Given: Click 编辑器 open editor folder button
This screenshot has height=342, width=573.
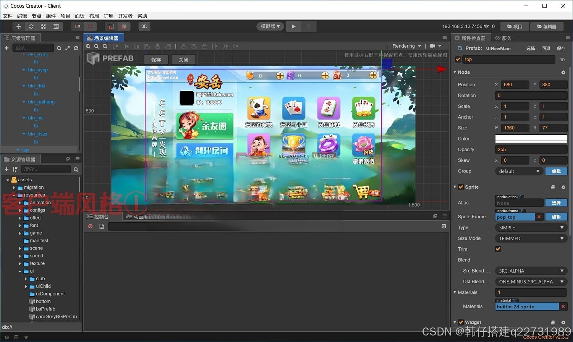Looking at the screenshot, I should pos(547,26).
